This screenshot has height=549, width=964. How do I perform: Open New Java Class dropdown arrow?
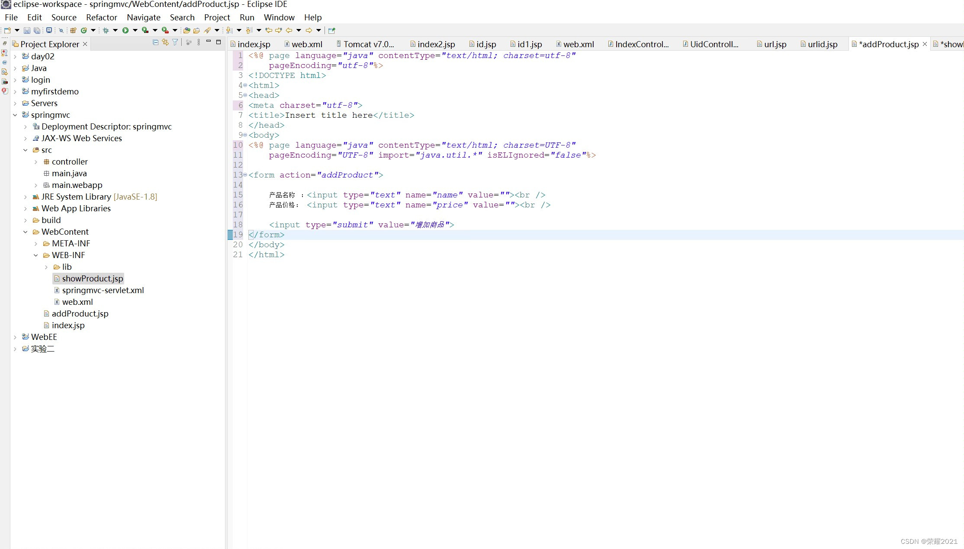(93, 30)
